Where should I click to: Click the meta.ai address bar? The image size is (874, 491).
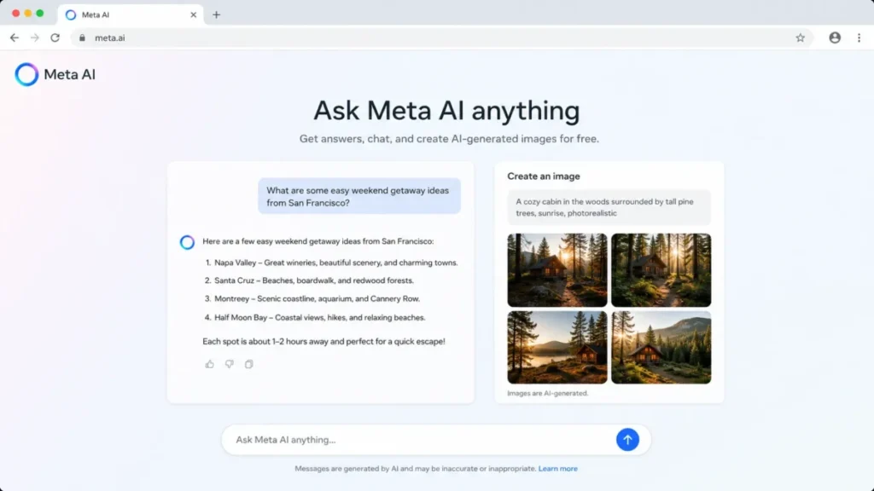pyautogui.click(x=442, y=38)
